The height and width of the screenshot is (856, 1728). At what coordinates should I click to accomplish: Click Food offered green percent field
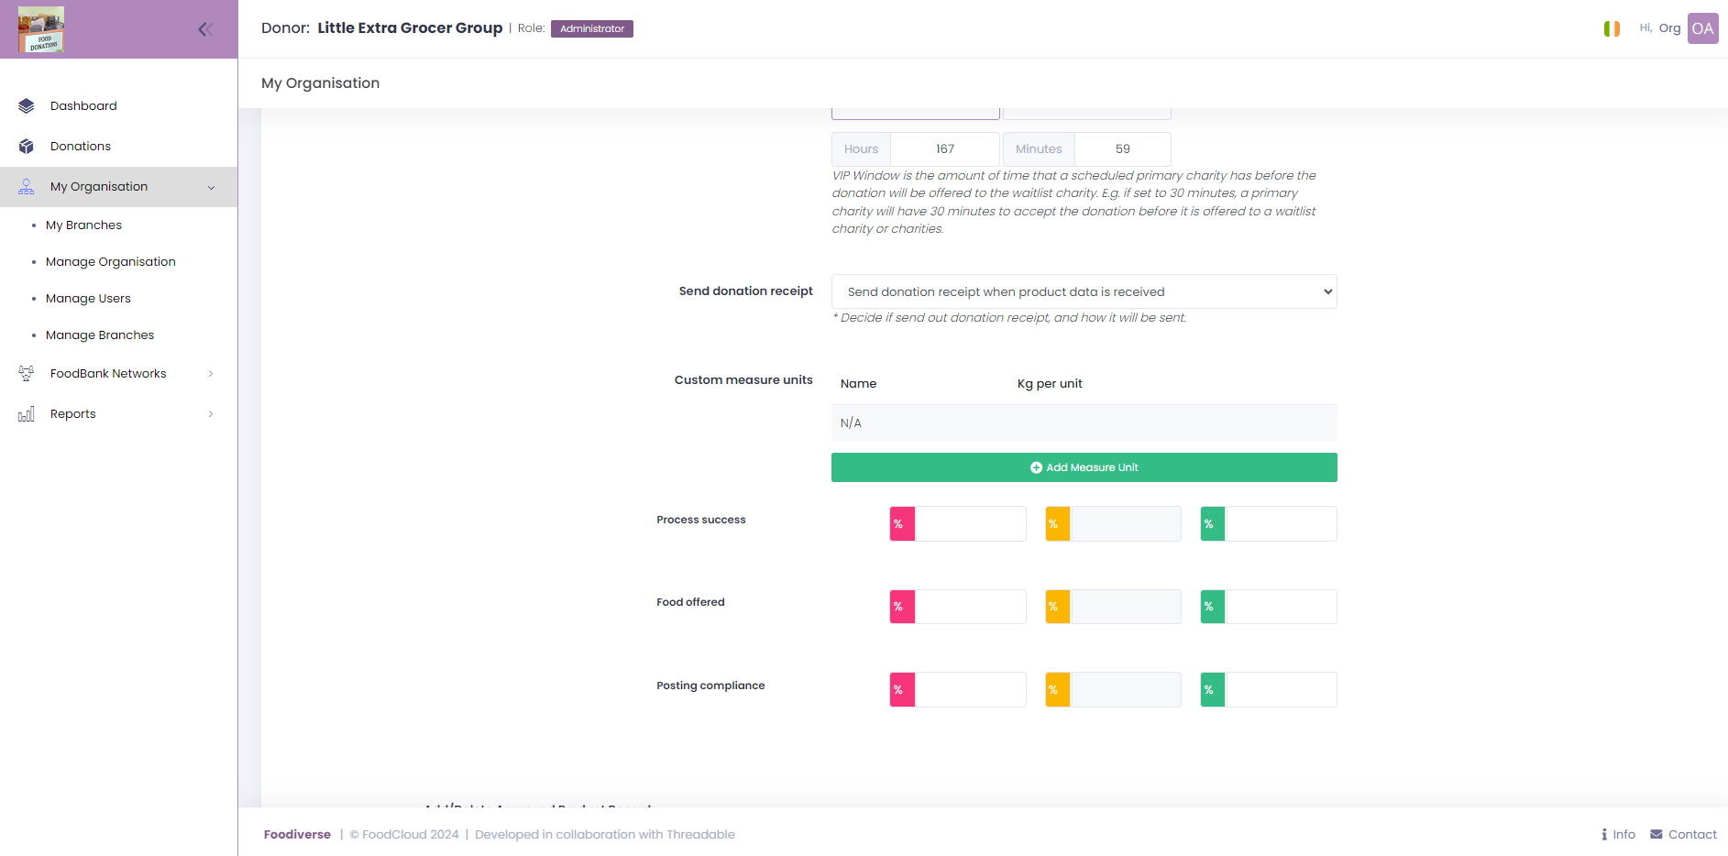point(1281,607)
